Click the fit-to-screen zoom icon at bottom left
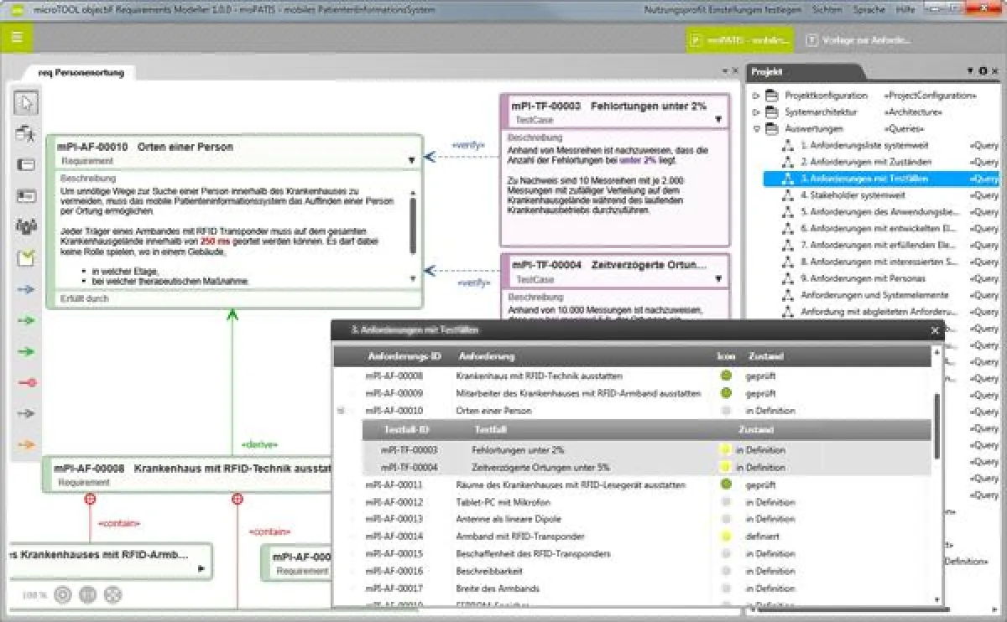This screenshot has width=1007, height=622. click(112, 594)
